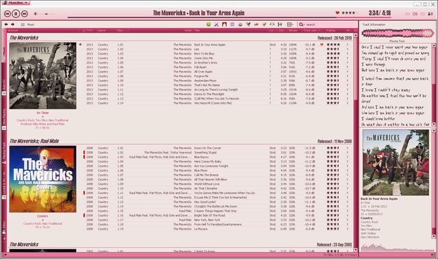The width and height of the screenshot is (438, 259).
Task: Click the large album artwork in right panel
Action: click(x=396, y=162)
